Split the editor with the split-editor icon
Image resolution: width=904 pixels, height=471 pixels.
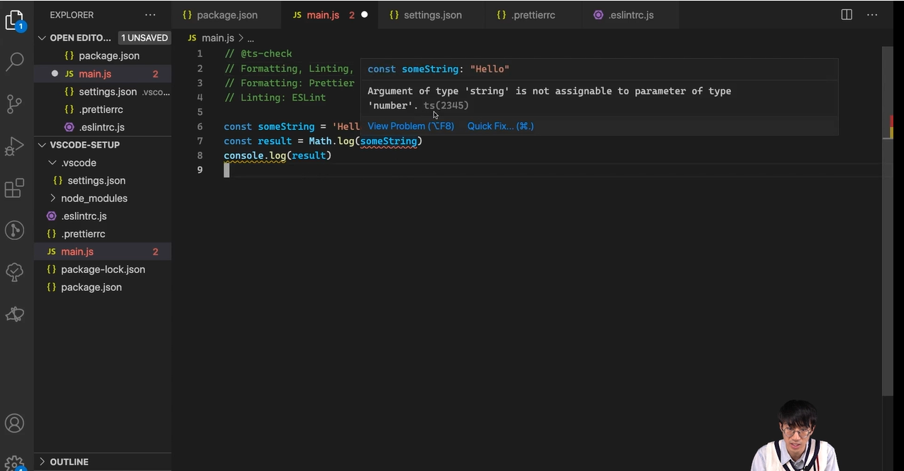(x=846, y=14)
